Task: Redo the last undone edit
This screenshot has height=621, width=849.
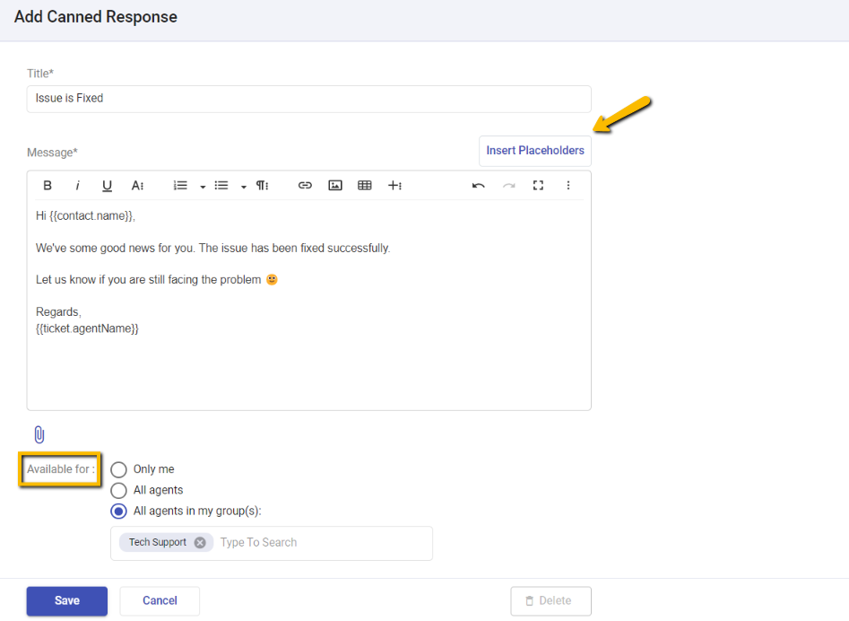Action: pyautogui.click(x=508, y=186)
